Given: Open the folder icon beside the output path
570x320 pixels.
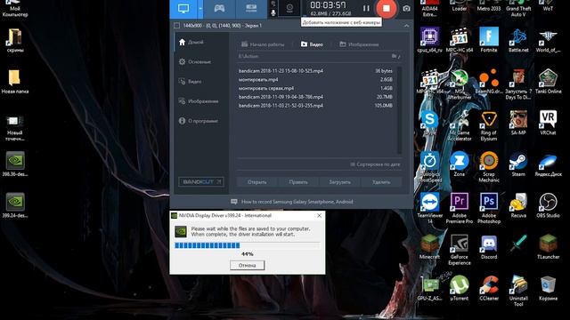Looking at the screenshot, I should point(394,56).
